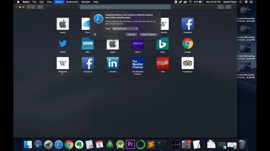Image resolution: width=270 pixels, height=151 pixels.
Task: Open the Bookmarks menu
Action: pos(72,2)
